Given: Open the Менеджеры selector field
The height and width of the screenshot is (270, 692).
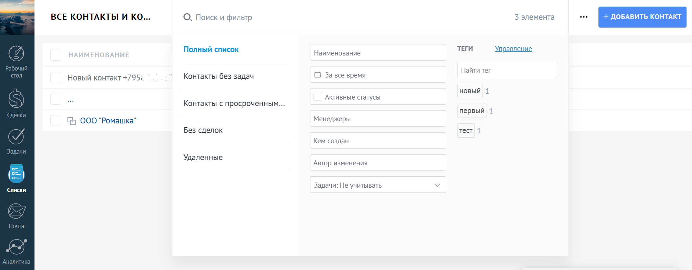Looking at the screenshot, I should pyautogui.click(x=378, y=119).
